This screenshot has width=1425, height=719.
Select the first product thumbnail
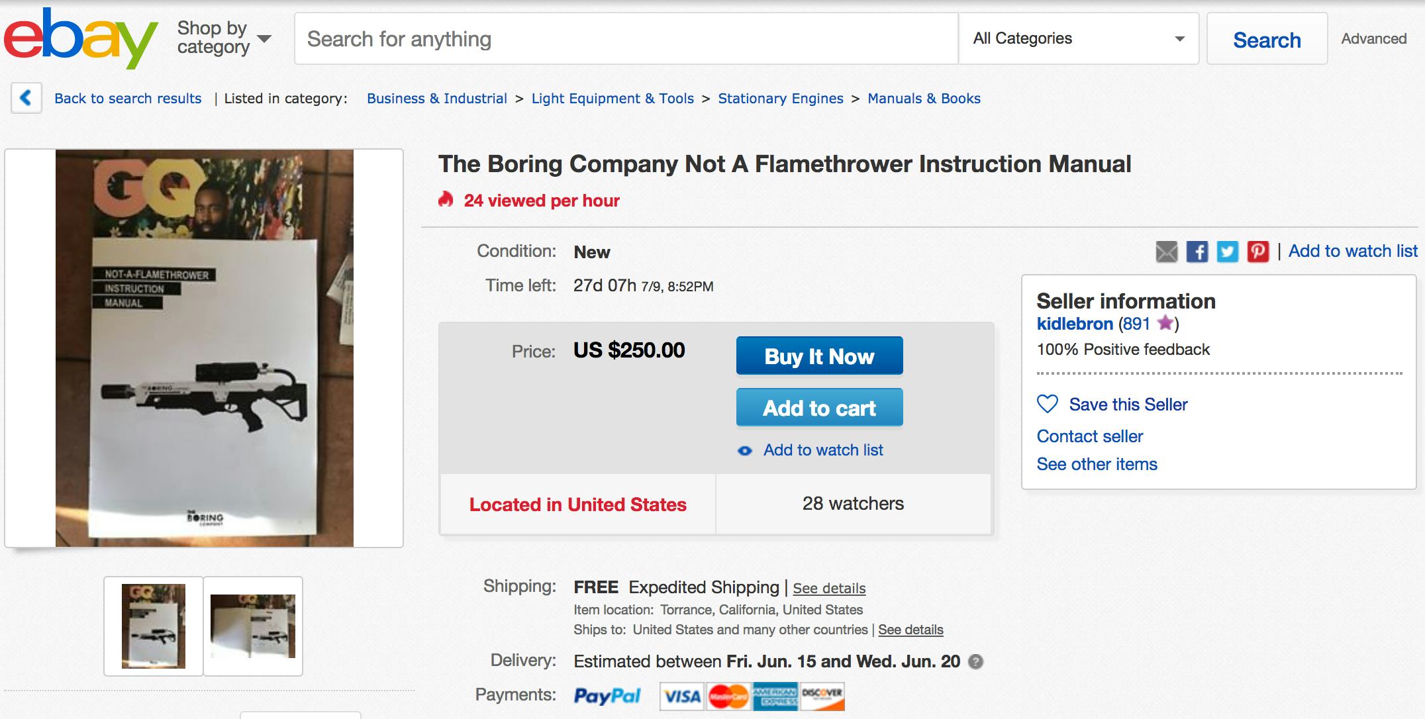(x=154, y=626)
